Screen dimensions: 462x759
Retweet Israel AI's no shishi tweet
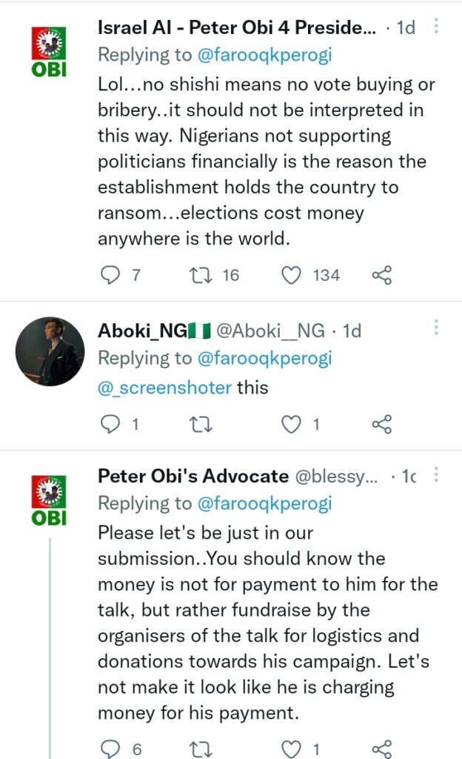pyautogui.click(x=199, y=276)
